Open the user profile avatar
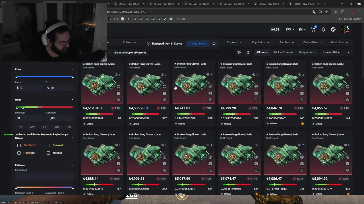The height and width of the screenshot is (204, 364). click(345, 29)
